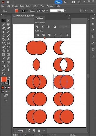Viewport: 96px width, 136px height.
Task: Select the Direct Selection tool
Action: [x=8, y=20]
